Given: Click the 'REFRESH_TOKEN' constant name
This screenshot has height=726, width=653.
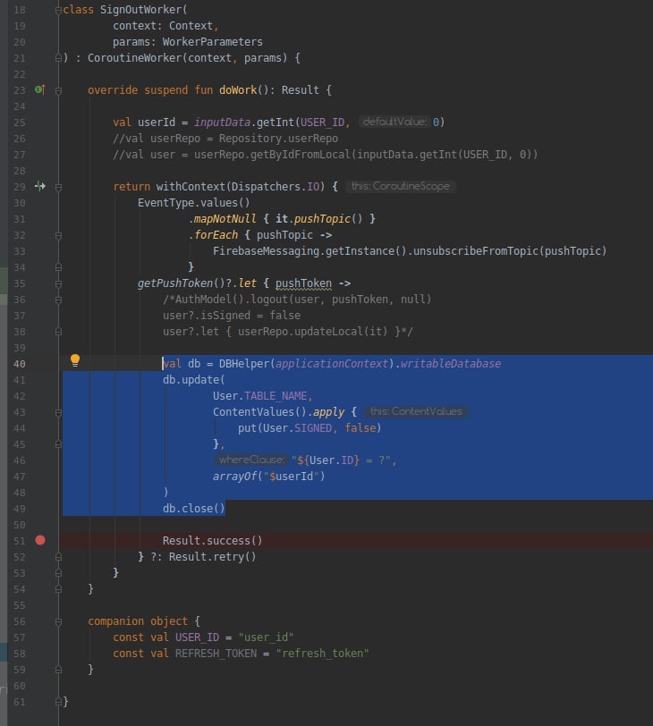Looking at the screenshot, I should (x=216, y=654).
